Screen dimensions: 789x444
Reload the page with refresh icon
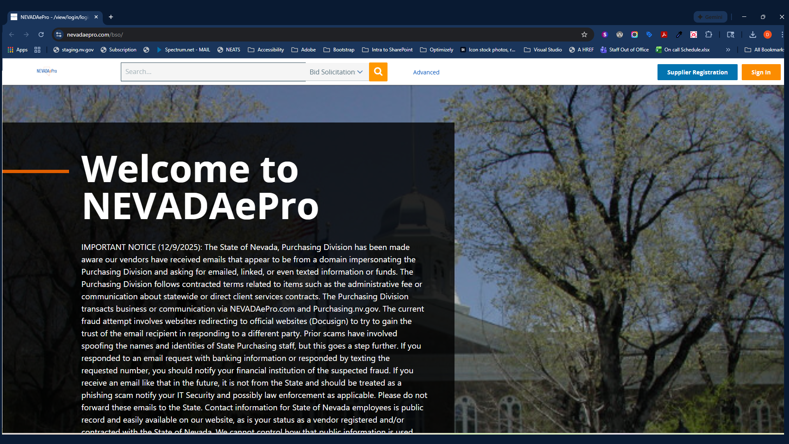click(41, 35)
